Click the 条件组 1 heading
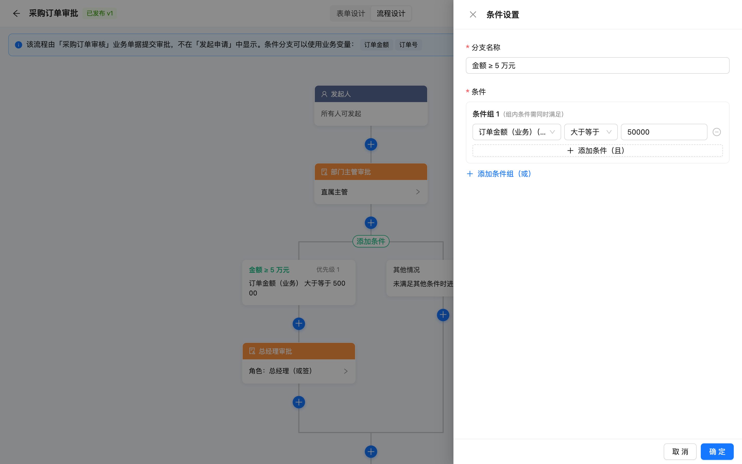This screenshot has width=742, height=464. (x=486, y=114)
